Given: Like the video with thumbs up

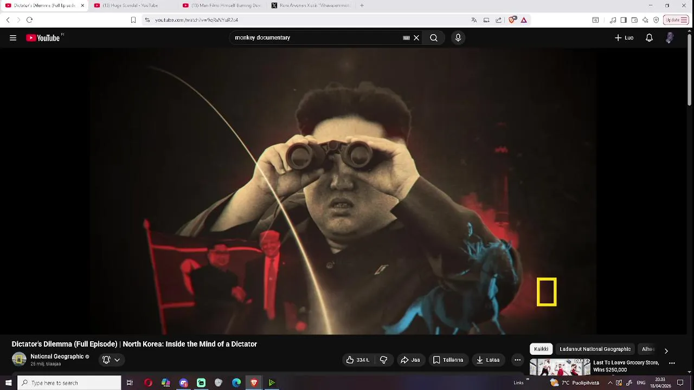Looking at the screenshot, I should [x=357, y=360].
